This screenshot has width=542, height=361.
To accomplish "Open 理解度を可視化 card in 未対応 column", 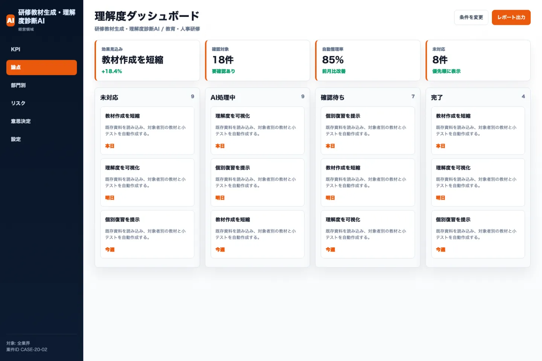I will pyautogui.click(x=147, y=182).
